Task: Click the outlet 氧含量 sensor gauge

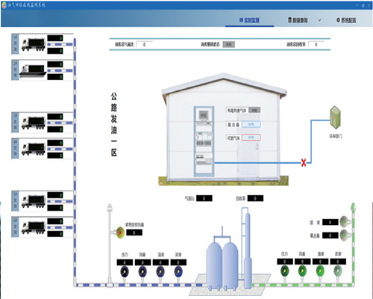Action: [344, 235]
